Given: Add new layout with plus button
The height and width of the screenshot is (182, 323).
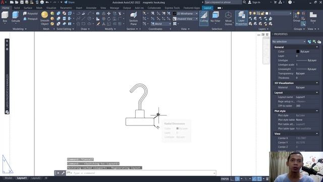Looking at the screenshot, I should [46, 178].
